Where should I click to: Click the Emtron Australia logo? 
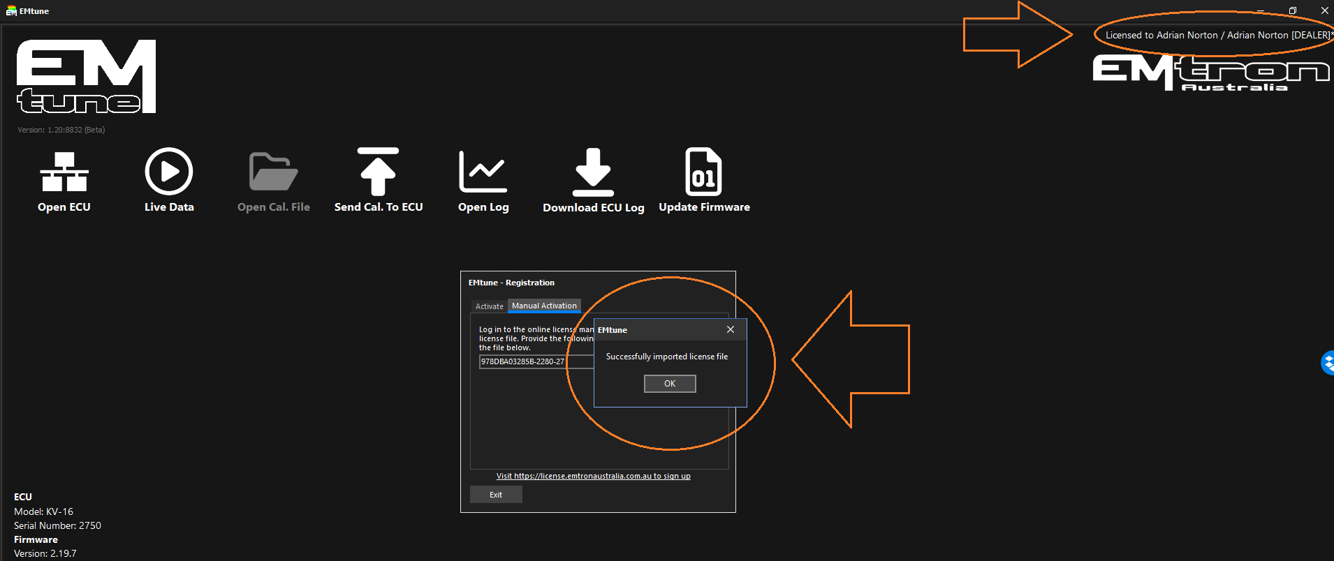(x=1211, y=73)
